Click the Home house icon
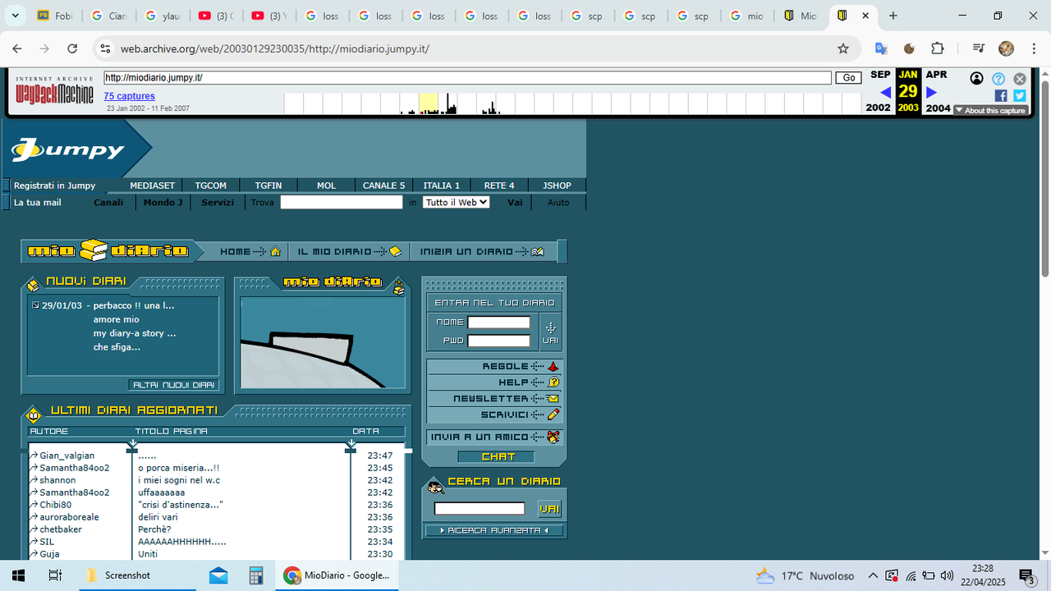Image resolution: width=1051 pixels, height=591 pixels. coord(275,251)
